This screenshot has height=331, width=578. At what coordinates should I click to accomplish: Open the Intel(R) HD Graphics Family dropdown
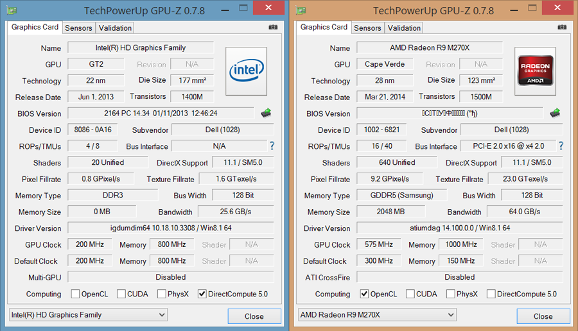[88, 315]
